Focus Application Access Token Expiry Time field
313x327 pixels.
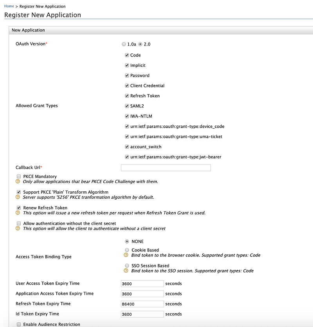coord(142,294)
